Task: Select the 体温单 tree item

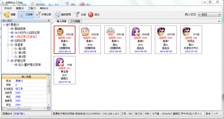Action: (19, 45)
